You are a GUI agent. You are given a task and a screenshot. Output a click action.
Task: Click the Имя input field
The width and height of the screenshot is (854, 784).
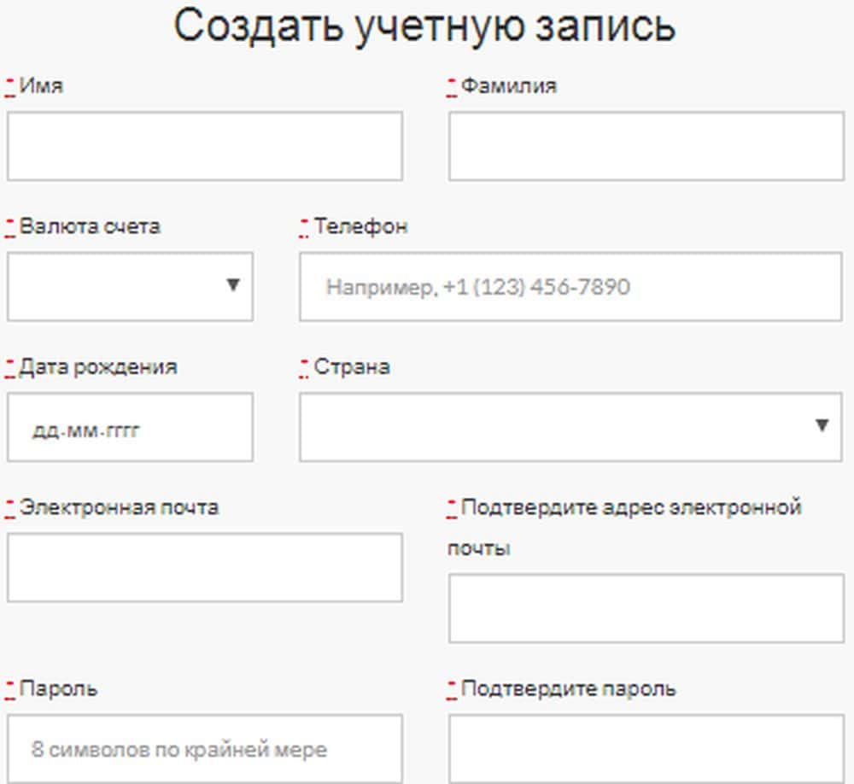pyautogui.click(x=204, y=146)
